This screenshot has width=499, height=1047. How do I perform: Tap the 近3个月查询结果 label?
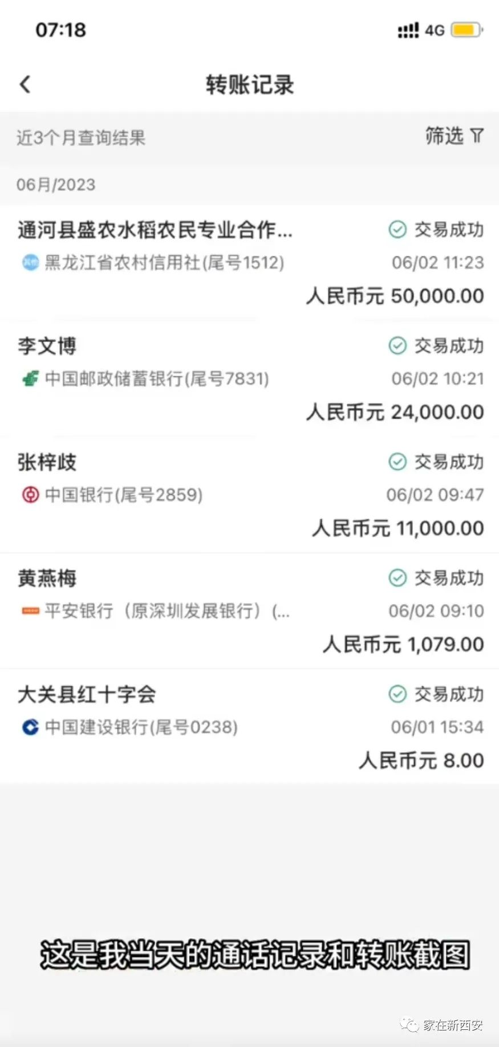(x=81, y=137)
